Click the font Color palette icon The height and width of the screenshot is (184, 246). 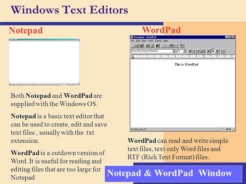[203, 51]
